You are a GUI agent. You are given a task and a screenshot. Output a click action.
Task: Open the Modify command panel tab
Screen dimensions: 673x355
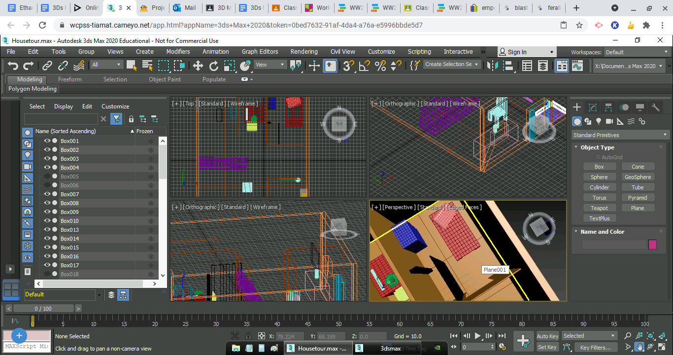[593, 107]
